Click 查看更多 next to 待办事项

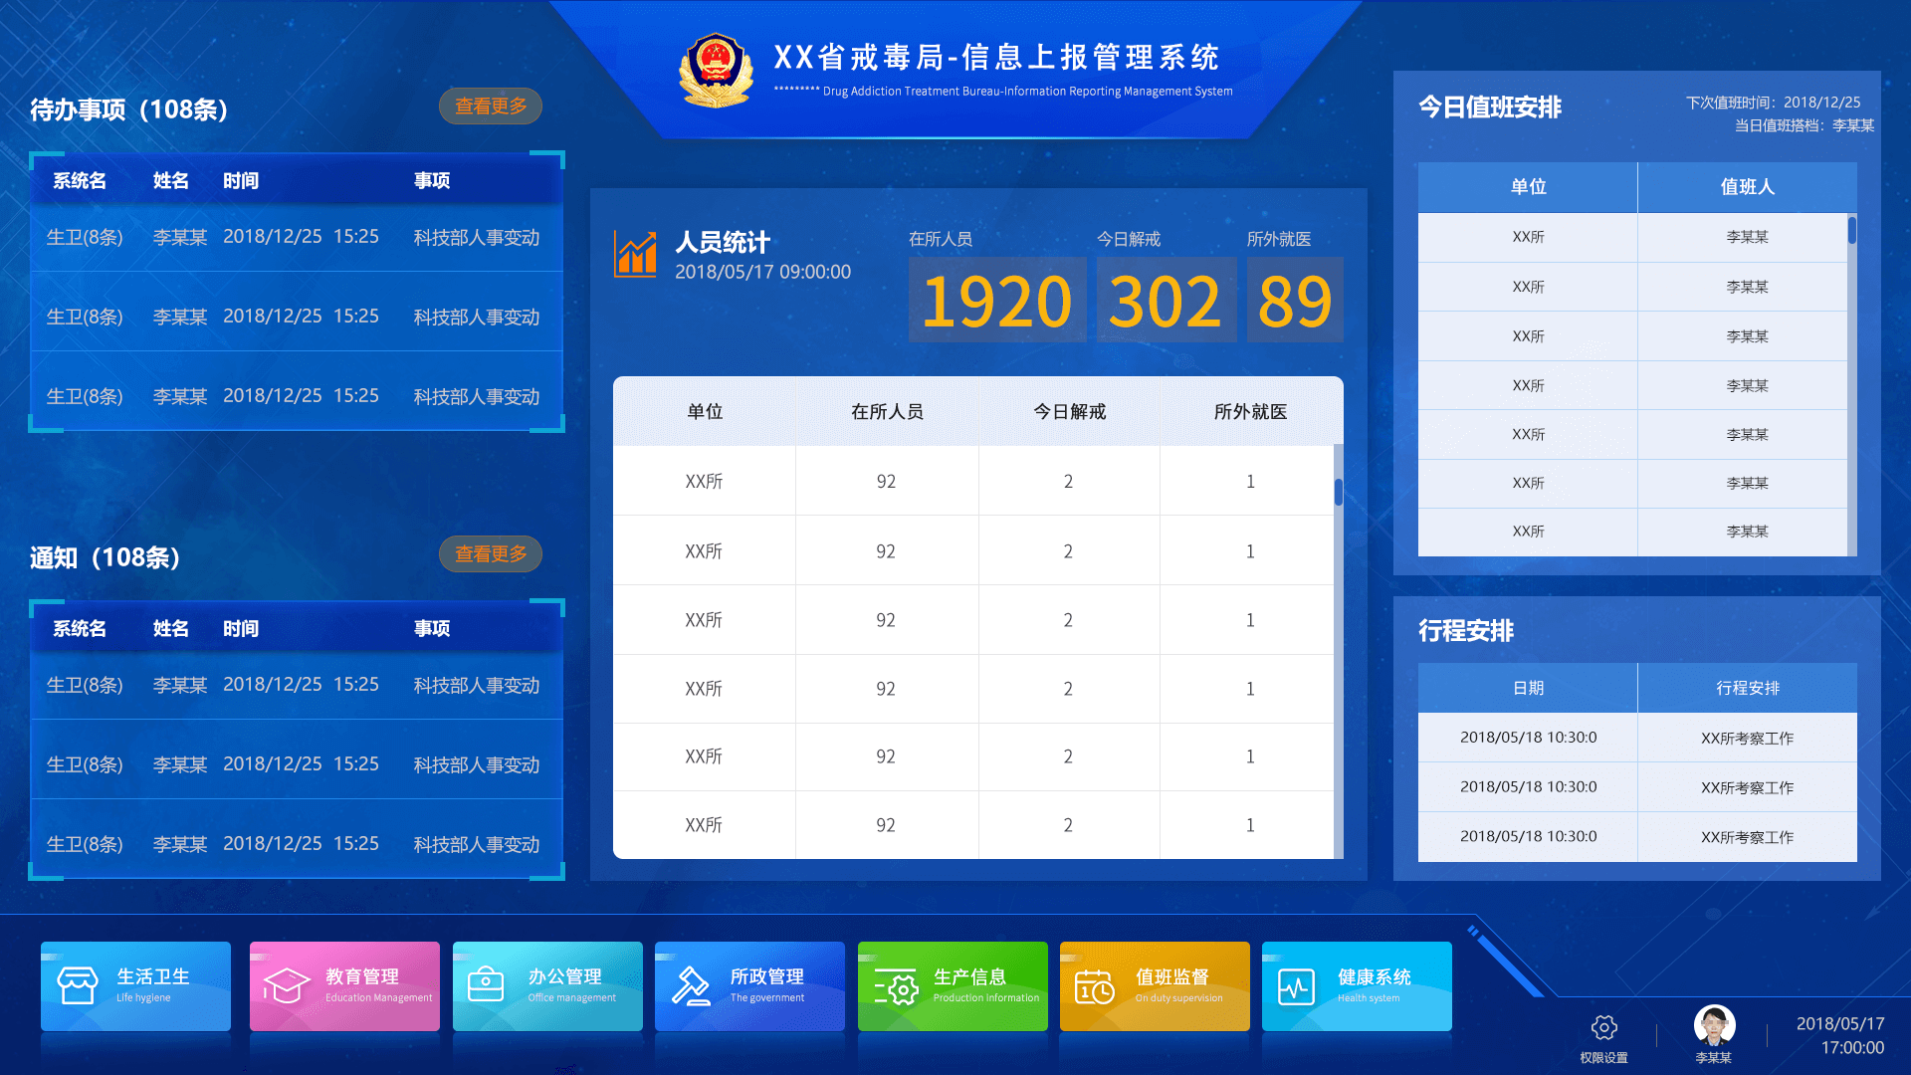tap(490, 106)
